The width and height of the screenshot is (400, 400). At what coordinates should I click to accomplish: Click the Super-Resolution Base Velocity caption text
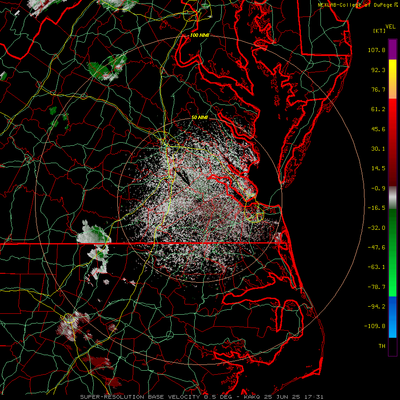tap(202, 397)
